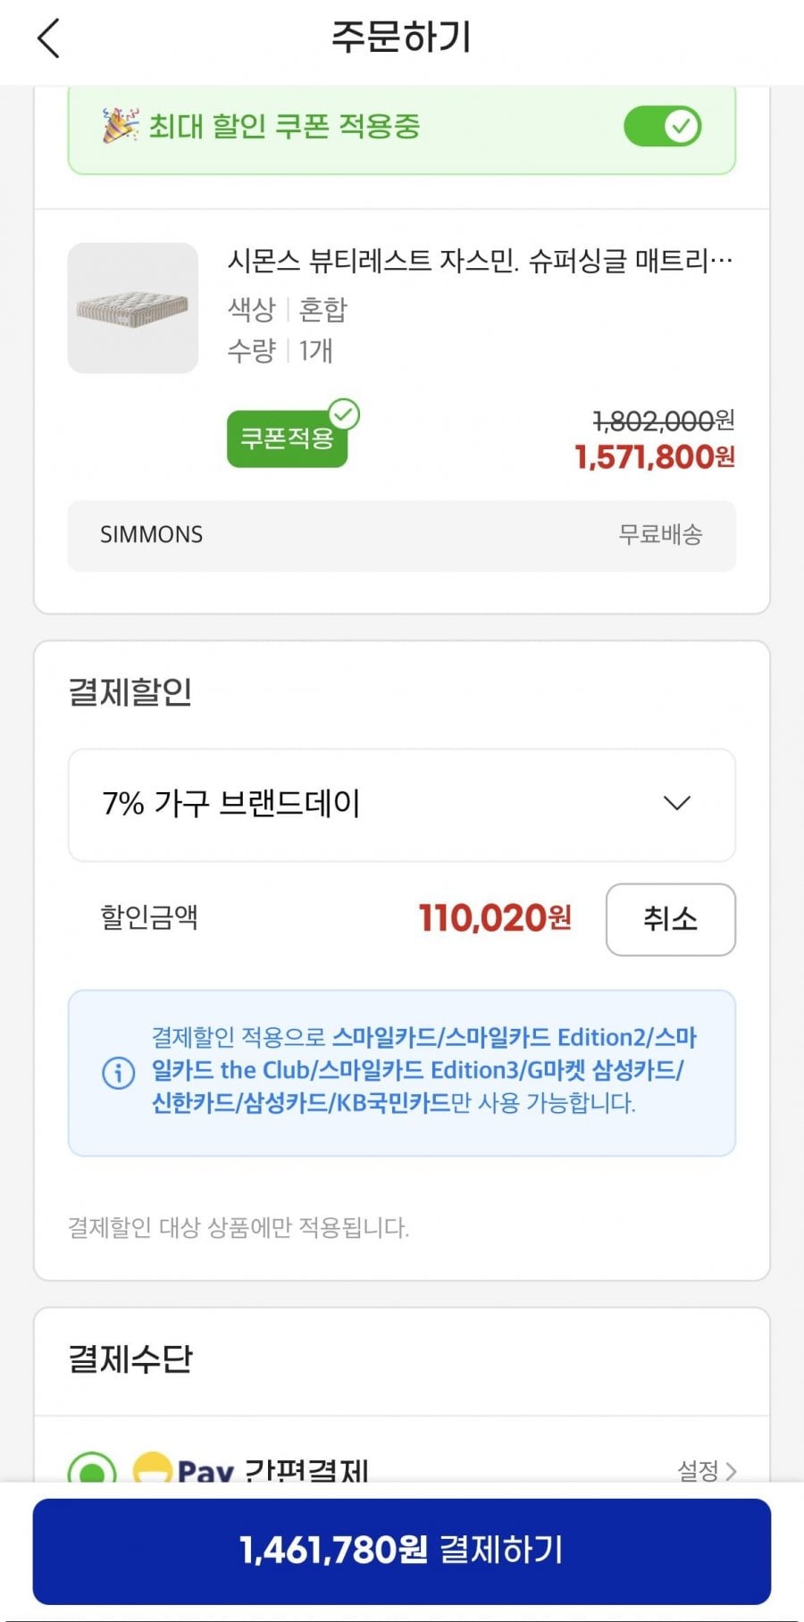The image size is (804, 1622).
Task: Tap the arrow next to 설정
Action: [732, 1470]
